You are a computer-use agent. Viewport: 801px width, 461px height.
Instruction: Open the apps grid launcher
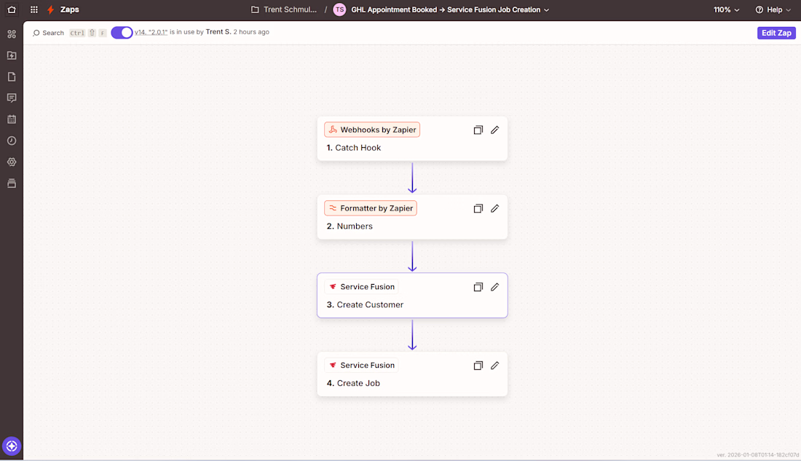coord(34,9)
